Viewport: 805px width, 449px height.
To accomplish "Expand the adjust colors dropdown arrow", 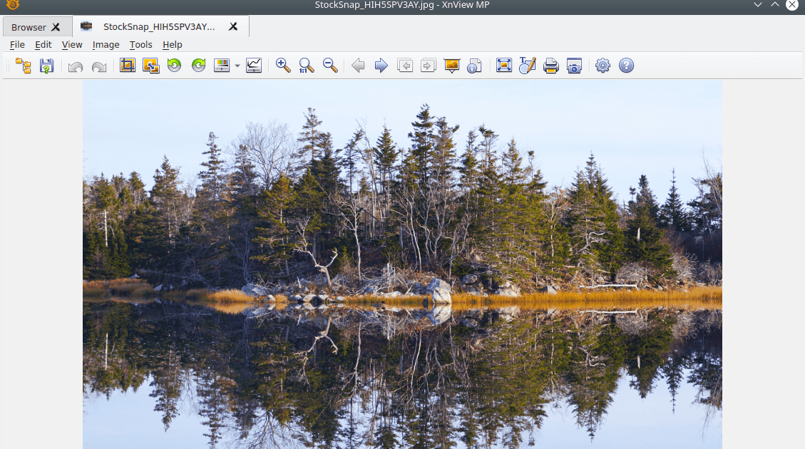I will pos(237,66).
